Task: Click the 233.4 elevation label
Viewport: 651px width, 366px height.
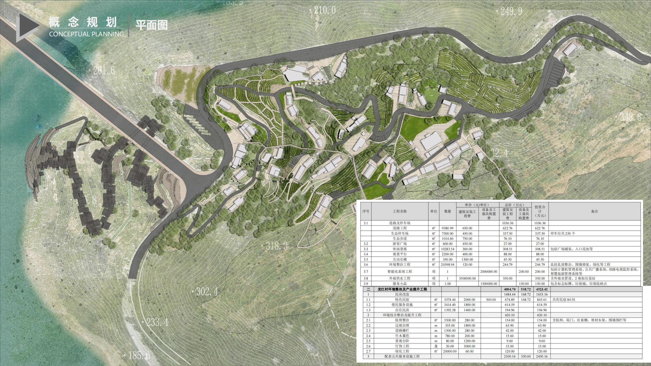Action: (x=157, y=322)
